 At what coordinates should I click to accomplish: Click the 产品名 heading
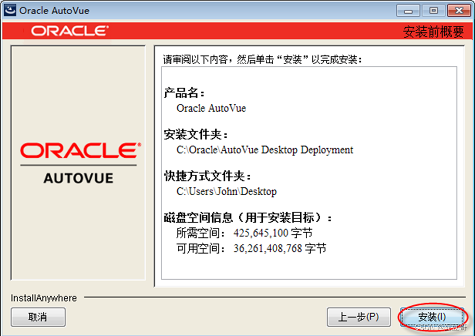click(x=185, y=93)
